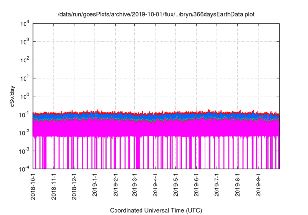Screen dimensions: 308x215
Task: Click the 10^2 y-axis tick label
Action: coord(24,60)
